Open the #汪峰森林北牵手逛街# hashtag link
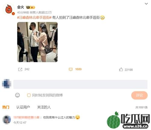The width and height of the screenshot is (151, 130). (34, 17)
